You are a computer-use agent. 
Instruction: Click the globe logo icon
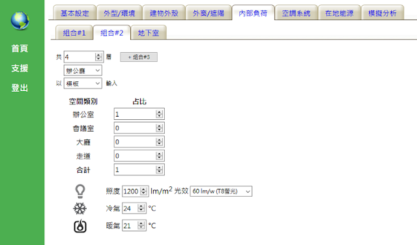coord(20,20)
